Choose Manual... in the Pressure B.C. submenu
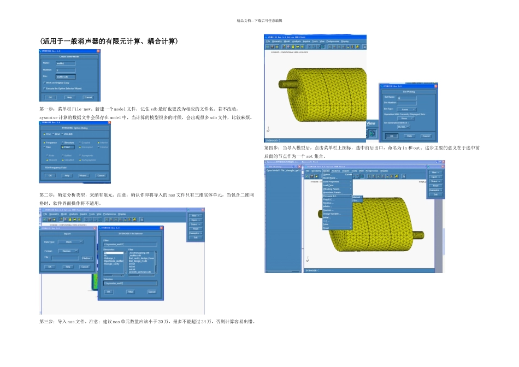Viewport: 519px width, 367px height. [357, 197]
